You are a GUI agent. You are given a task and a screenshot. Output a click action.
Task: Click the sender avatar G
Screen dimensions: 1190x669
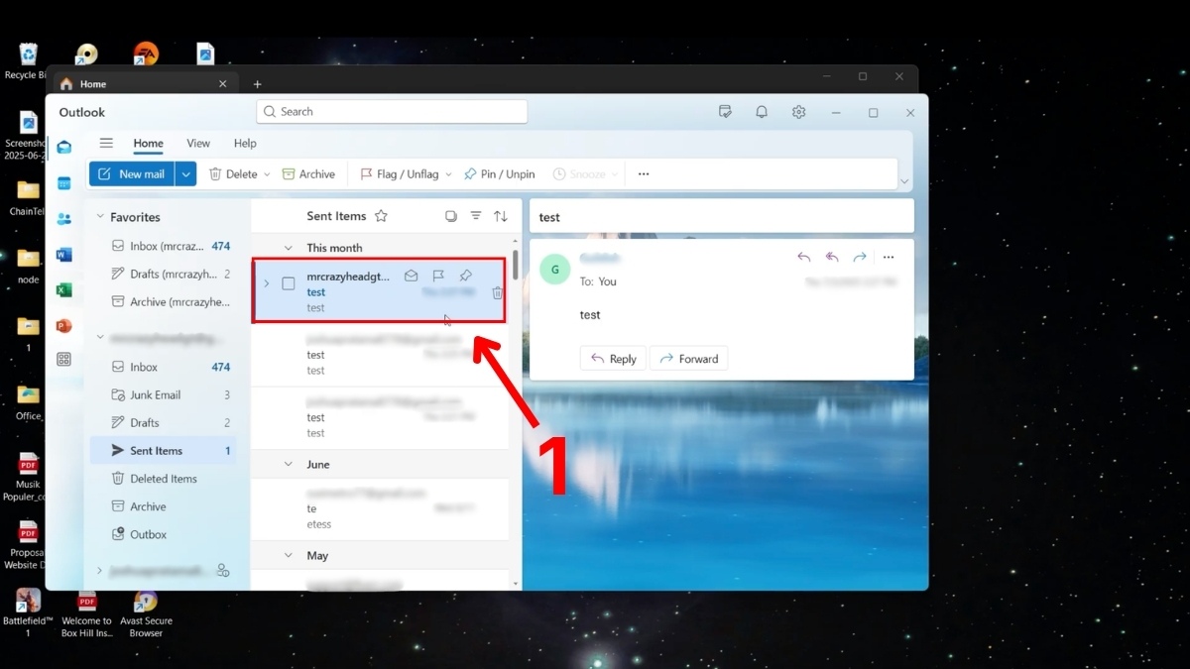pyautogui.click(x=554, y=270)
